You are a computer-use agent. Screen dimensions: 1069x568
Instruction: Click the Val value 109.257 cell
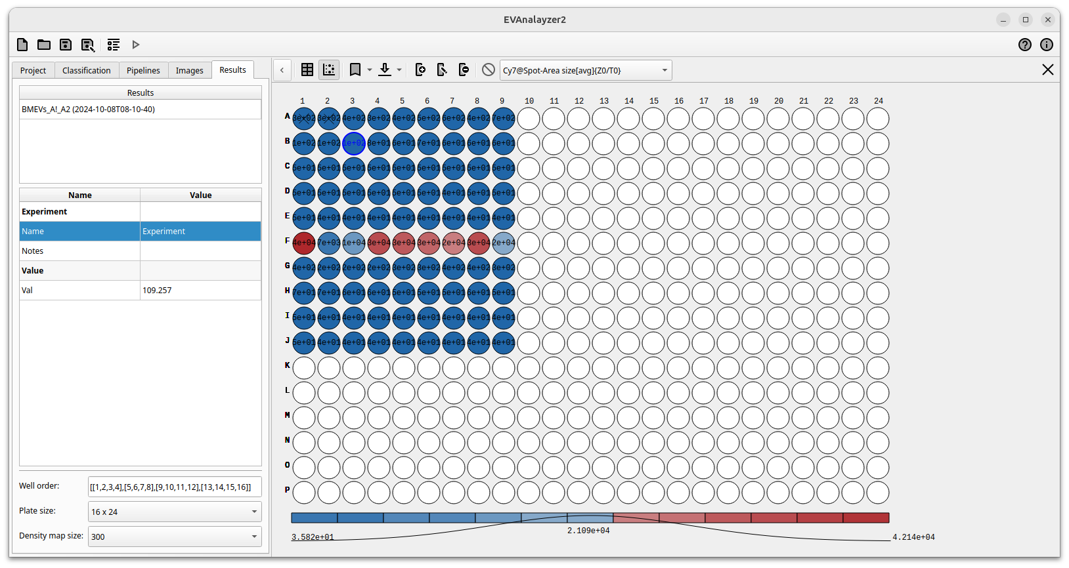[x=200, y=290]
